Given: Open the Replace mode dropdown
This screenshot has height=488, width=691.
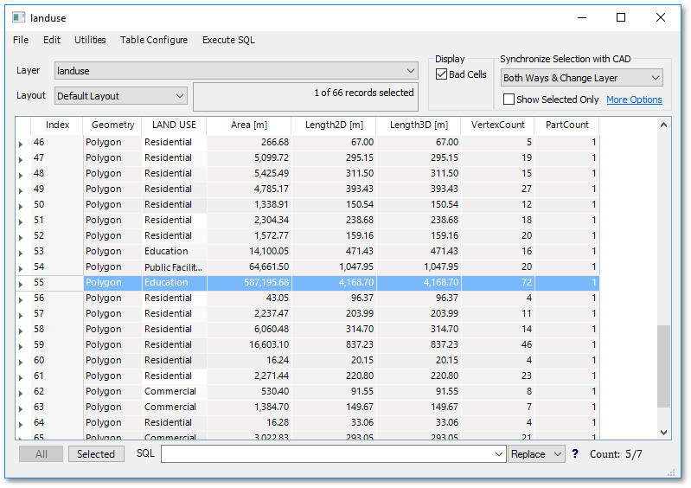Looking at the screenshot, I should coord(537,454).
